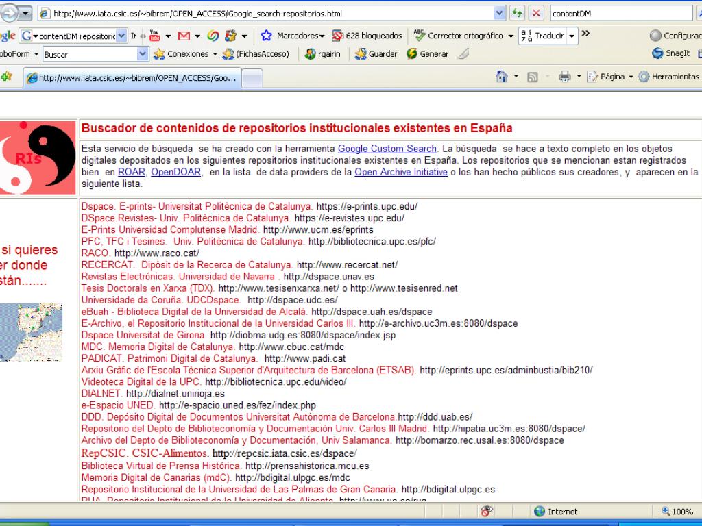This screenshot has height=526, width=702.
Task: Follow the OpenDOAR link
Action: click(x=175, y=172)
